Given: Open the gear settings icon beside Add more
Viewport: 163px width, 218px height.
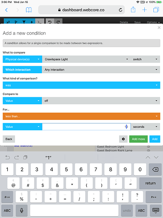Looking at the screenshot, I should pyautogui.click(x=123, y=139).
